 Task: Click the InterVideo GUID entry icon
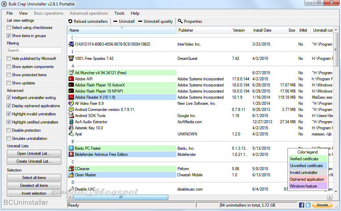click(x=71, y=44)
